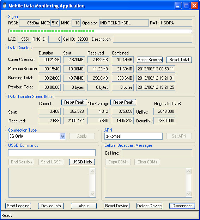
Task: Select the 3G Only combo box
Action: (37, 136)
